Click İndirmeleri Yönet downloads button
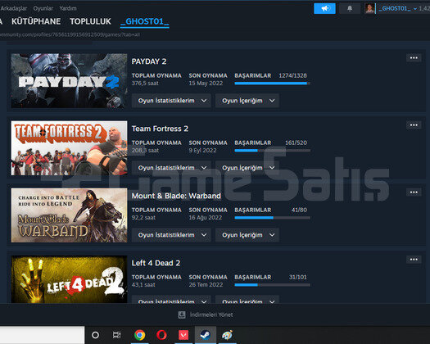430x344 pixels. tap(206, 315)
